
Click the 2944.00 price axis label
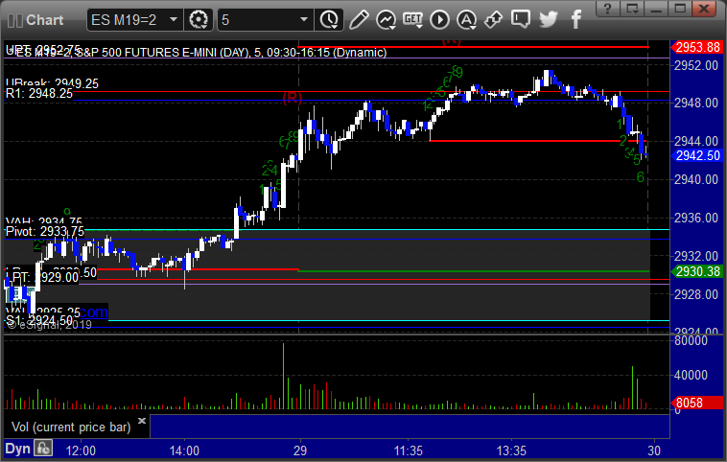click(x=696, y=141)
